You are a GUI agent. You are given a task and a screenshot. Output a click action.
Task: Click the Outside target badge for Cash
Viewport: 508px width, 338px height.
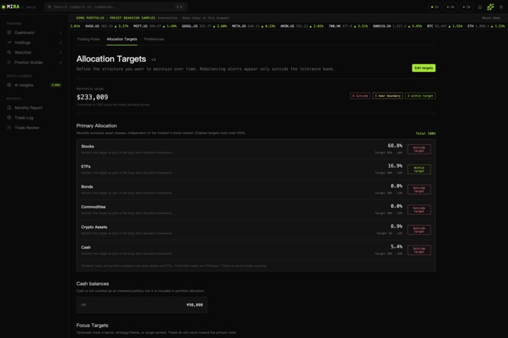tap(419, 250)
